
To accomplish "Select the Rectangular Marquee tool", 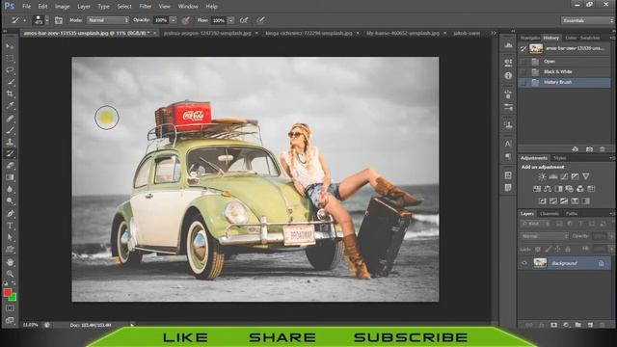I will click(10, 58).
